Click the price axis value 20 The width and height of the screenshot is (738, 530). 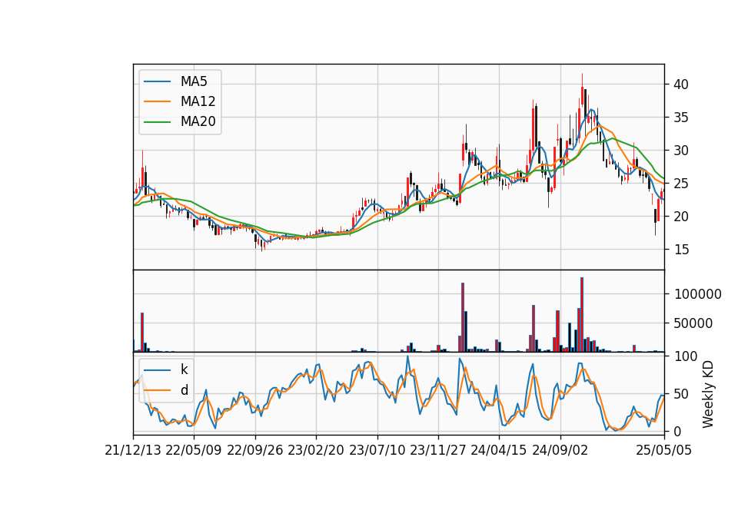[x=681, y=217]
